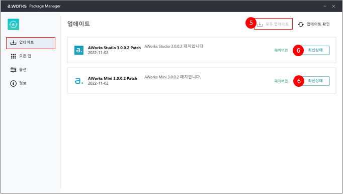Click 최신상태 button for AWorks Studio patch
The width and height of the screenshot is (343, 194).
click(x=315, y=50)
